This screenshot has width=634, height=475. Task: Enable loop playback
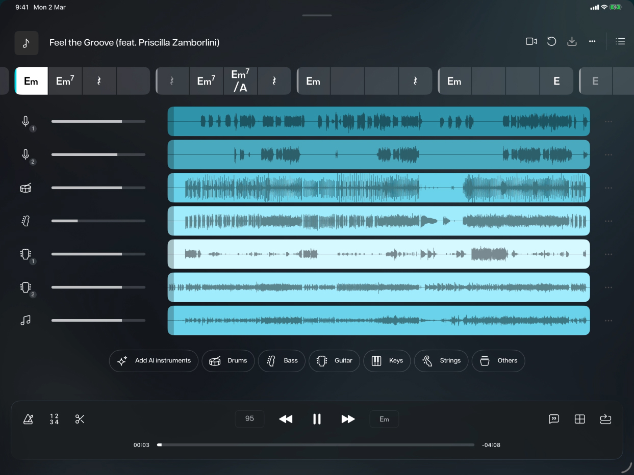coord(605,419)
